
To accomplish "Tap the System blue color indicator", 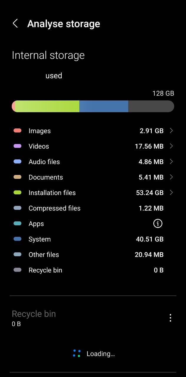I will pos(18,239).
